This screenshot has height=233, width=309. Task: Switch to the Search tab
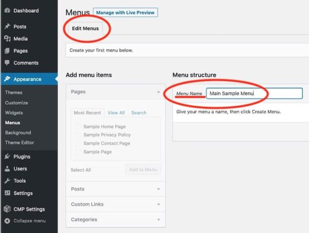[x=139, y=113]
